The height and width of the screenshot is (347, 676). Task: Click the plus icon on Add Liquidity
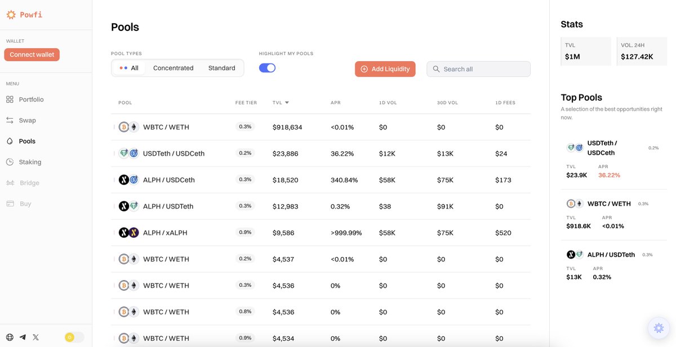pos(364,69)
